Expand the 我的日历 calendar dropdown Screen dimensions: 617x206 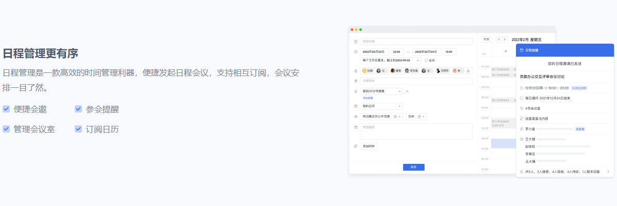click(x=399, y=106)
